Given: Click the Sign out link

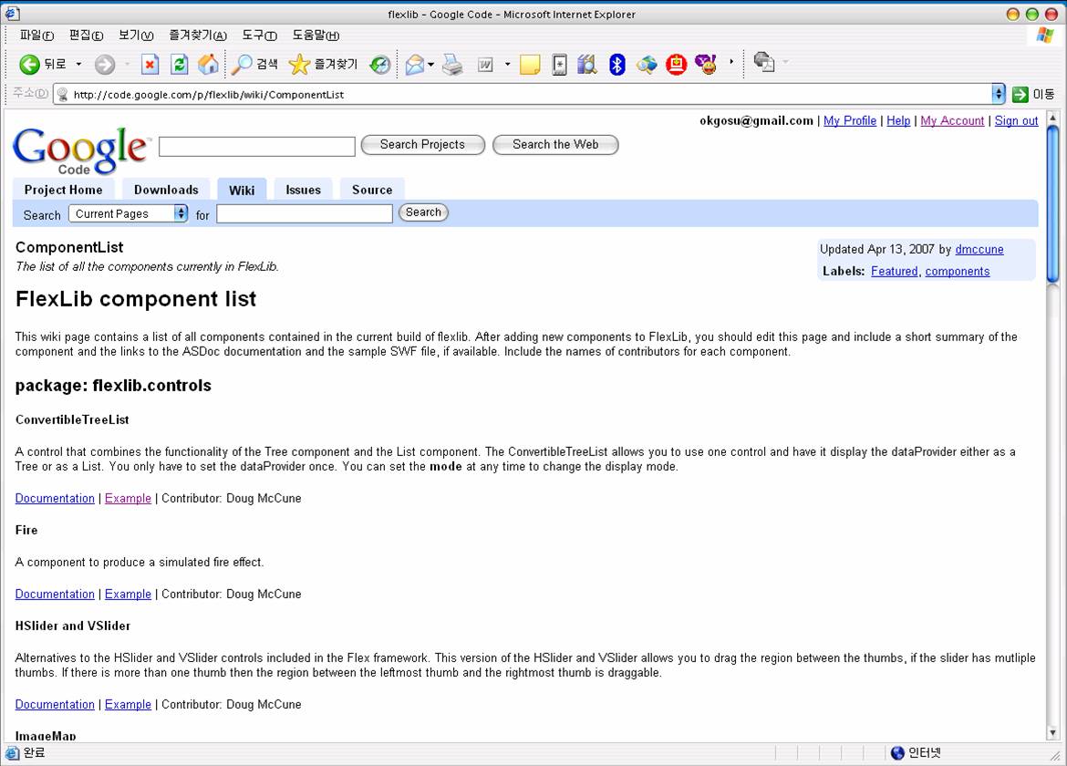Looking at the screenshot, I should (1016, 120).
